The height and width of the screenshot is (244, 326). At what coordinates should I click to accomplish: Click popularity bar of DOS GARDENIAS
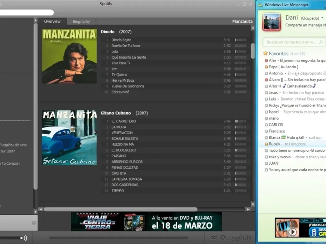pos(240,185)
